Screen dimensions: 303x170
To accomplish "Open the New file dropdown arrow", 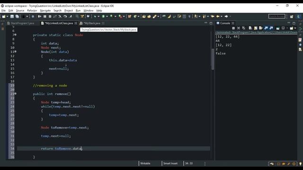I will pyautogui.click(x=8, y=17).
